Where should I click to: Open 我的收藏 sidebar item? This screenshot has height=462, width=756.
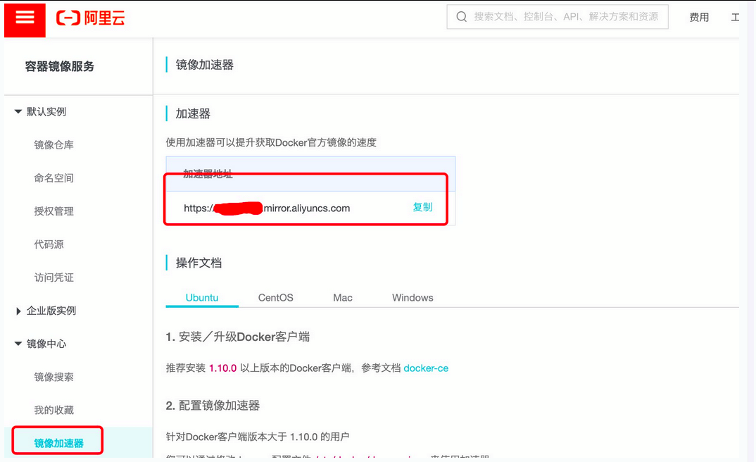pyautogui.click(x=54, y=411)
